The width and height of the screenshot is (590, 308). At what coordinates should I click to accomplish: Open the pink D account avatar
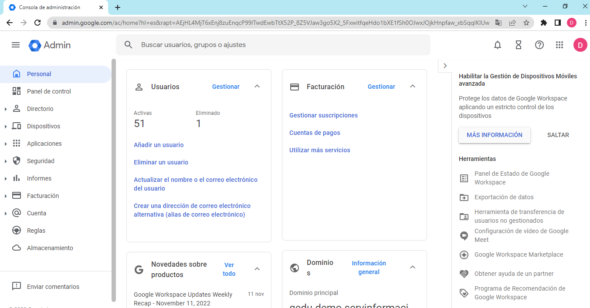click(x=580, y=45)
